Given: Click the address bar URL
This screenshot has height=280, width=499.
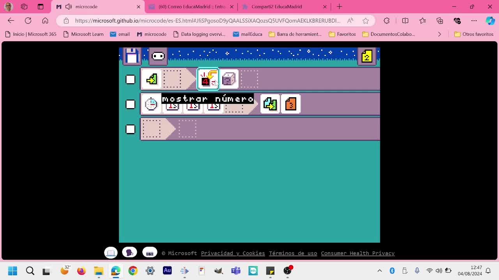Looking at the screenshot, I should point(208,21).
